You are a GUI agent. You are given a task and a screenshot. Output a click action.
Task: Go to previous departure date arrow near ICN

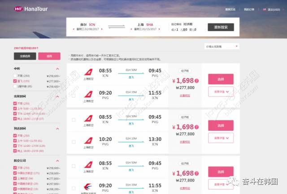pos(74,29)
